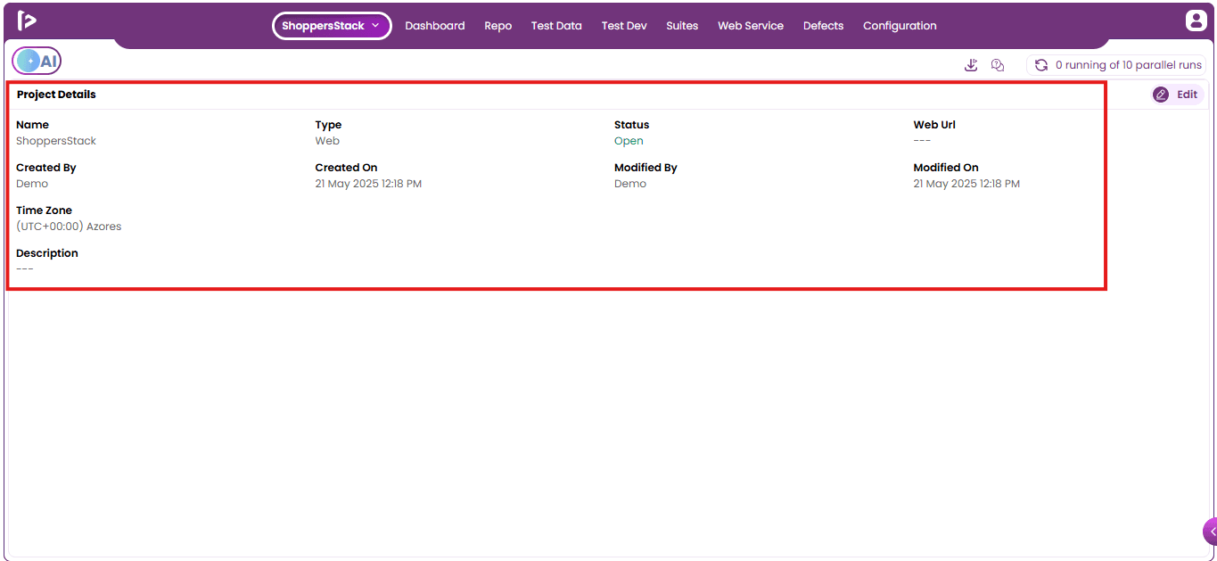1217x561 pixels.
Task: Go to the Dashboard menu
Action: tap(435, 26)
